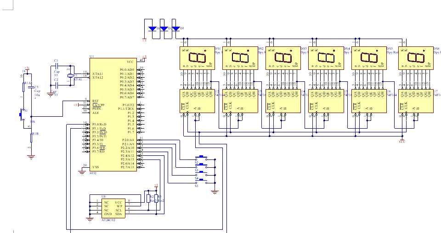Image resolution: width=441 pixels, height=233 pixels.
Task: Click the RST pin label on U1
Action: click(96, 101)
